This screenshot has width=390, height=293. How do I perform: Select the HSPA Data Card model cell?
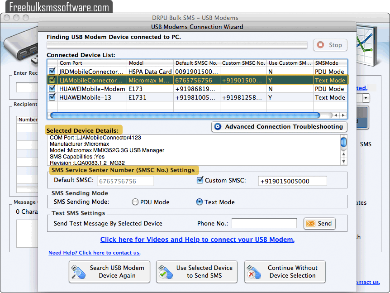pyautogui.click(x=150, y=72)
